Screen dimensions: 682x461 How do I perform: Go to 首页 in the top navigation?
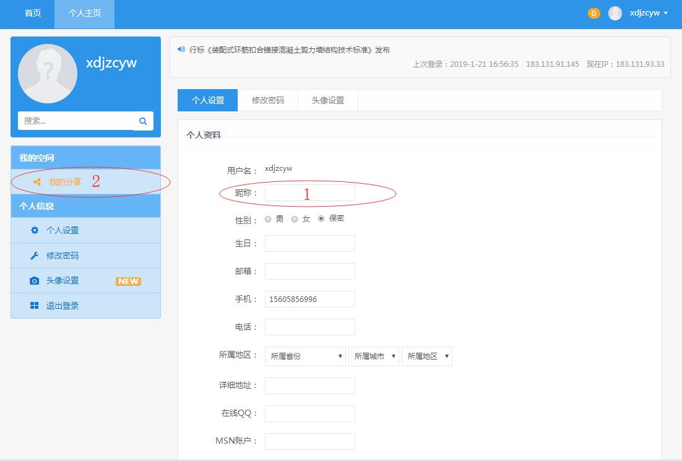(33, 13)
